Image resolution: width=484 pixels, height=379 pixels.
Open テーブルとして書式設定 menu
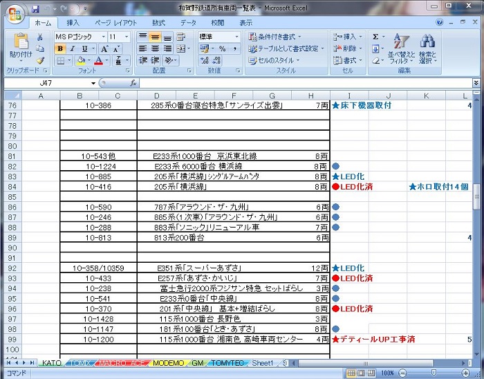[x=286, y=49]
